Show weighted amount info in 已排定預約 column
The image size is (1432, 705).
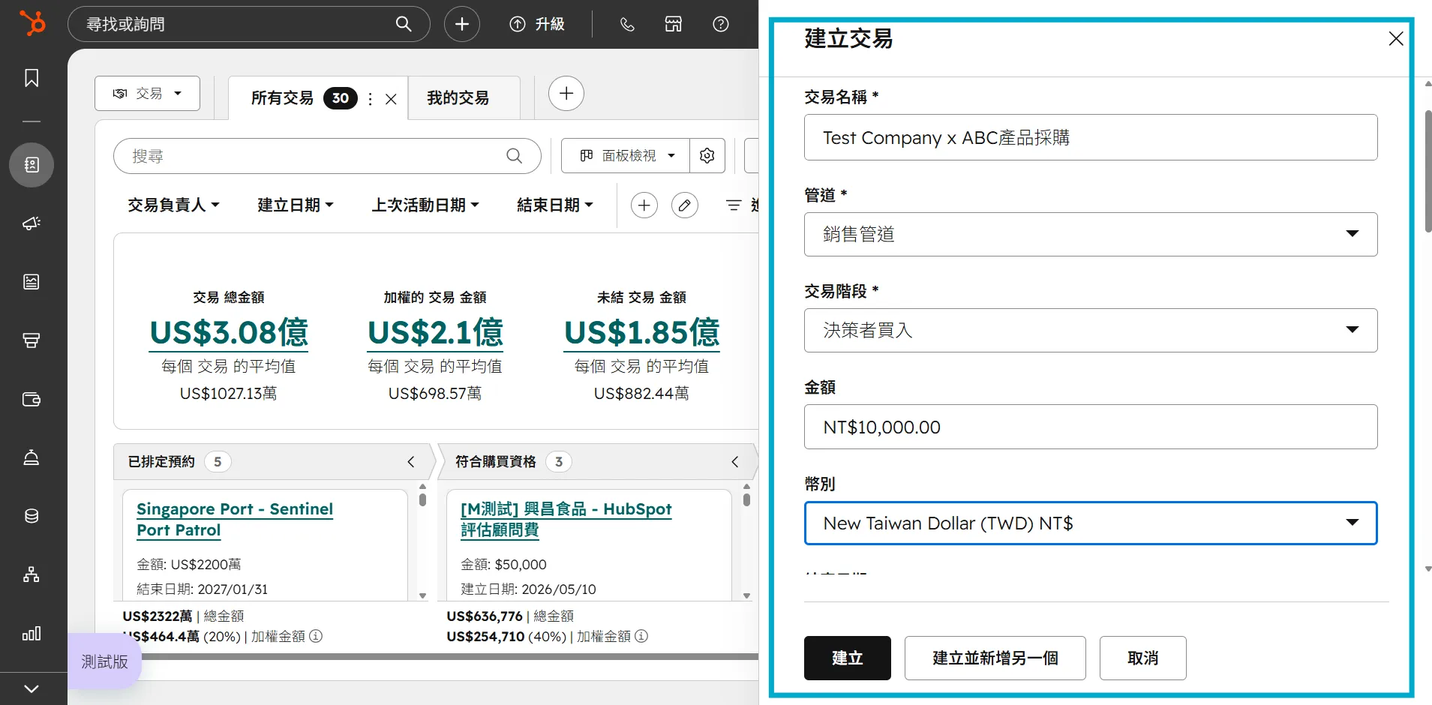click(316, 636)
